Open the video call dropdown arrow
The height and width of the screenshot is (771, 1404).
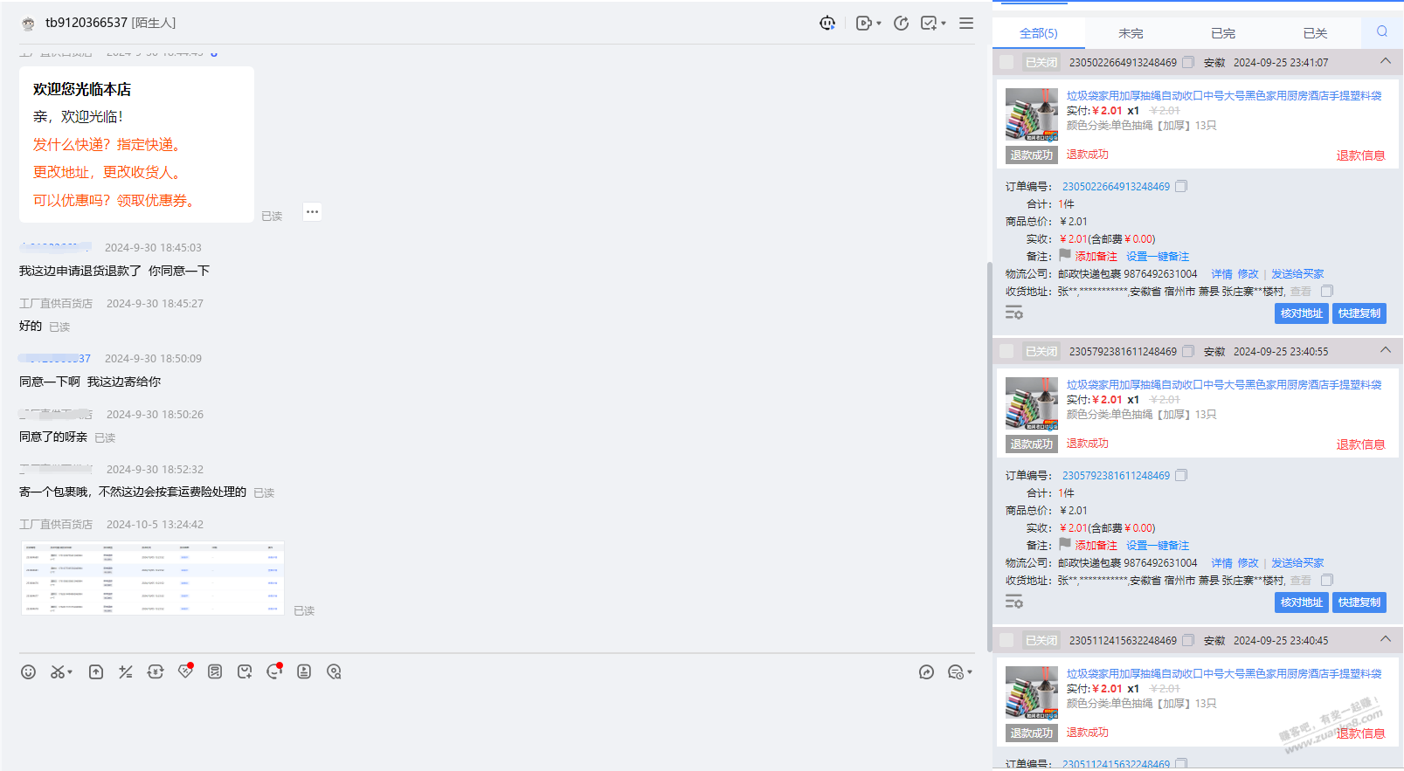[879, 24]
